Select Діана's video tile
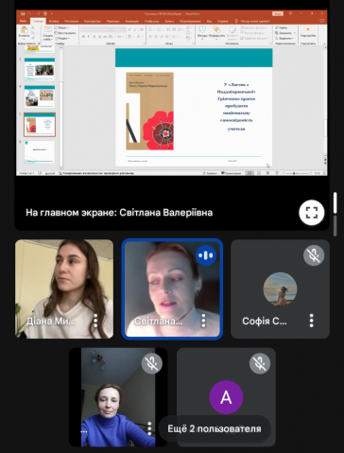The width and height of the screenshot is (344, 453). (64, 288)
